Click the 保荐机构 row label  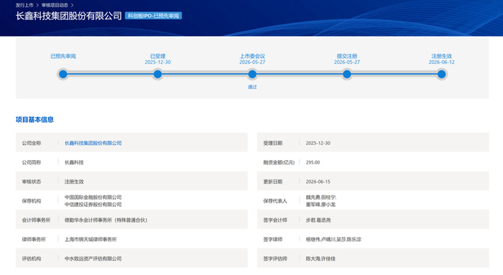click(32, 200)
